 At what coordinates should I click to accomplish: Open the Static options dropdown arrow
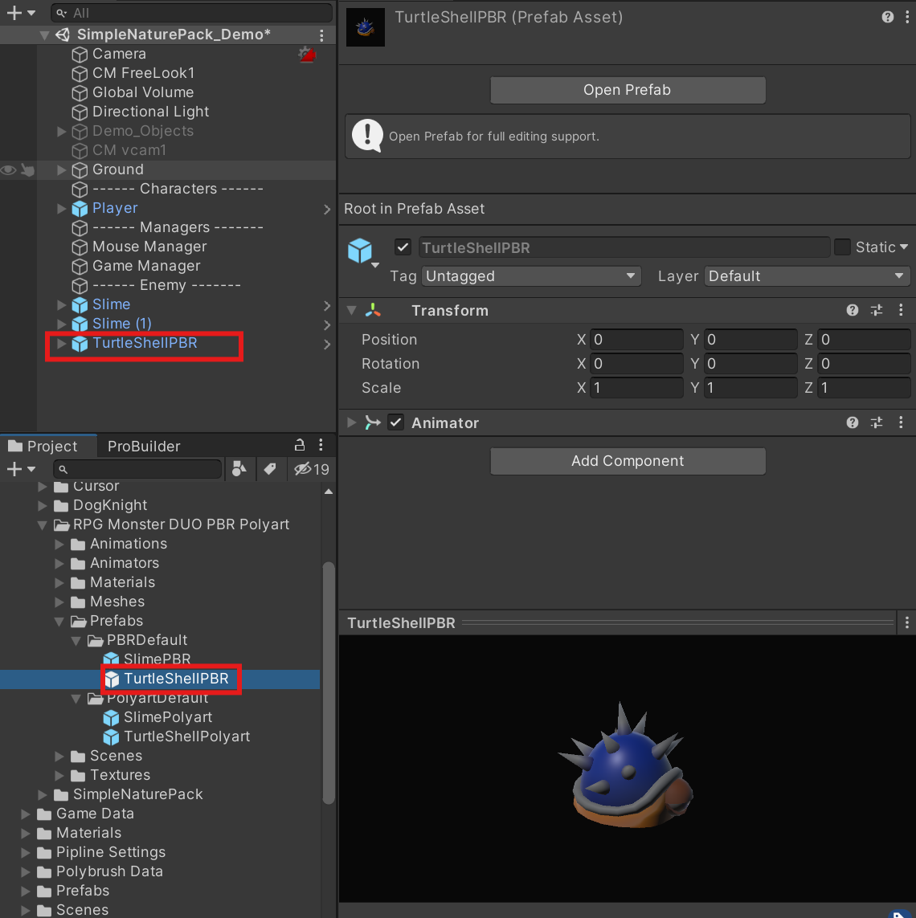coord(904,247)
